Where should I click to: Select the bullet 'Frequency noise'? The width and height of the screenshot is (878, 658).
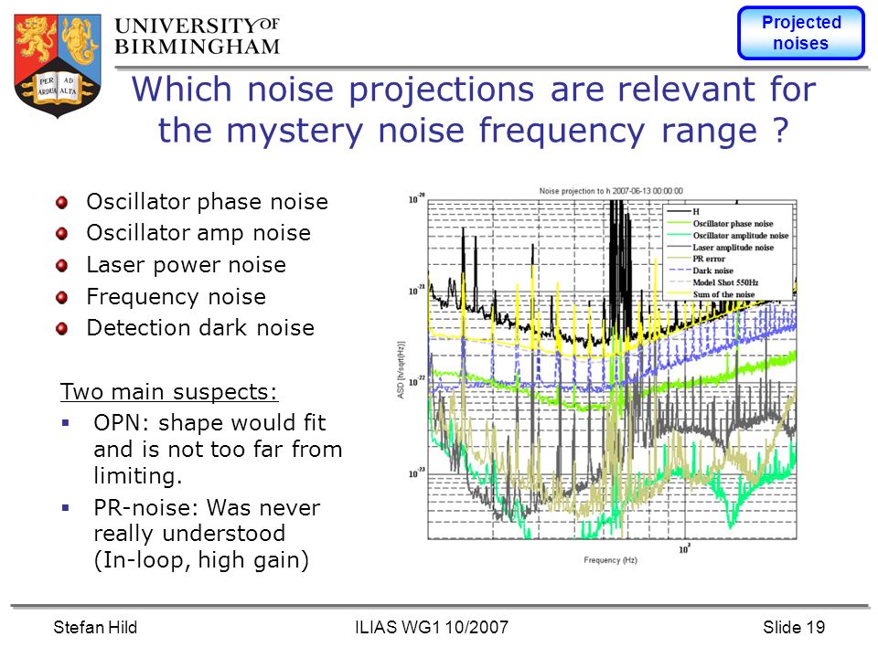(176, 296)
